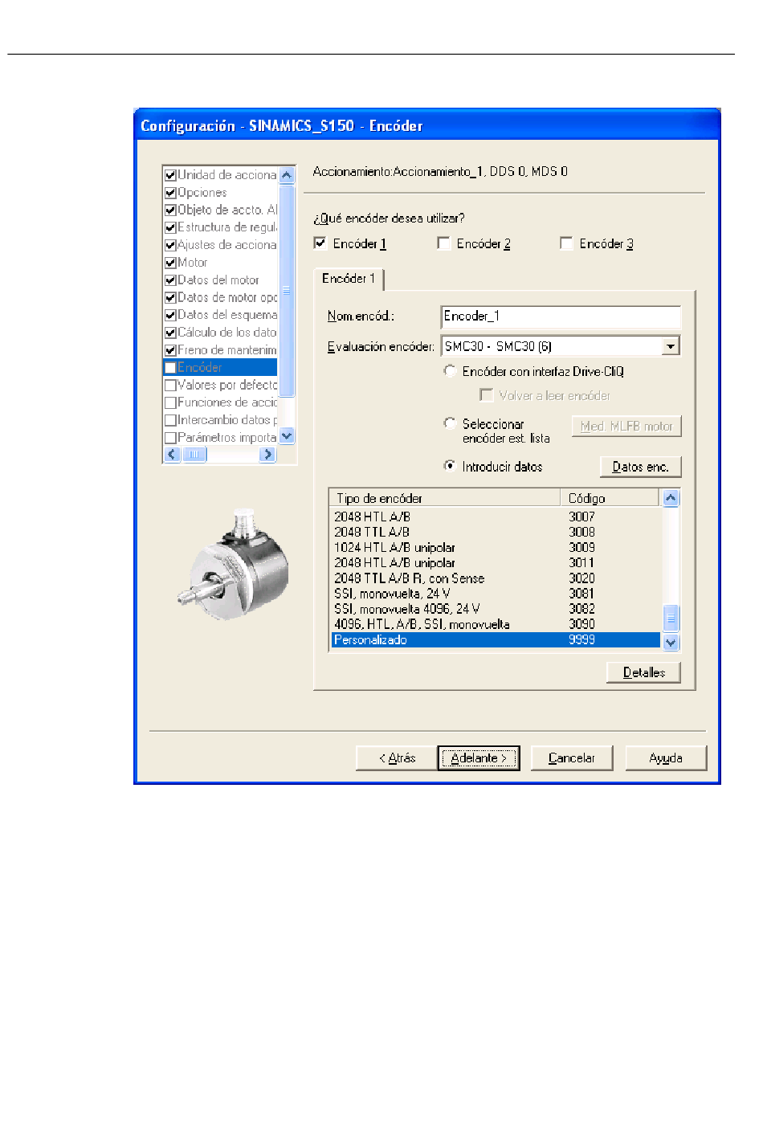This screenshot has width=763, height=1123.
Task: Click the Nom.encód. input field
Action: pos(561,316)
